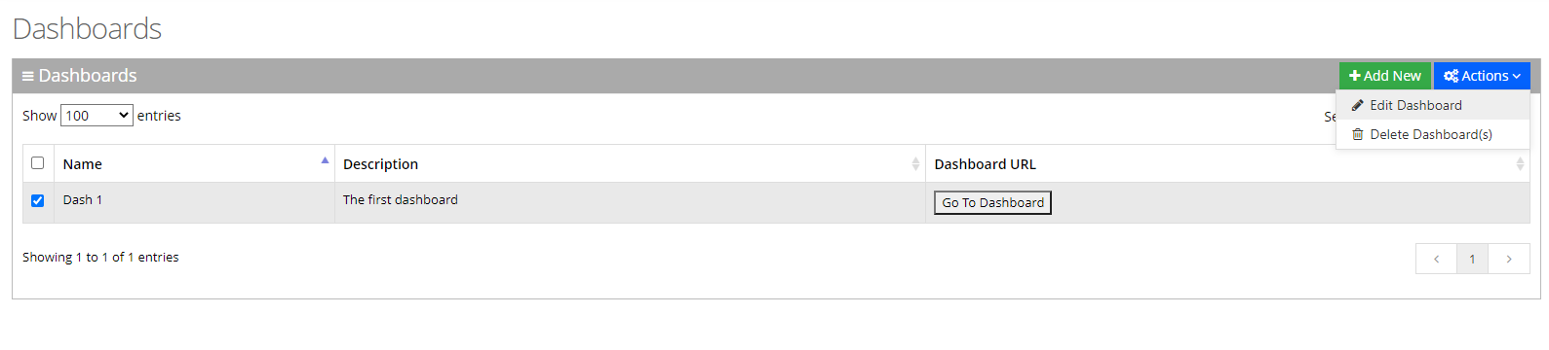
Task: Click the green Add New button
Action: coord(1385,76)
